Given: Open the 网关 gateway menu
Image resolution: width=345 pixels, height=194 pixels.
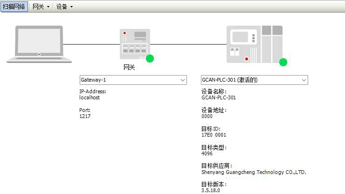Looking at the screenshot, I should pos(41,7).
